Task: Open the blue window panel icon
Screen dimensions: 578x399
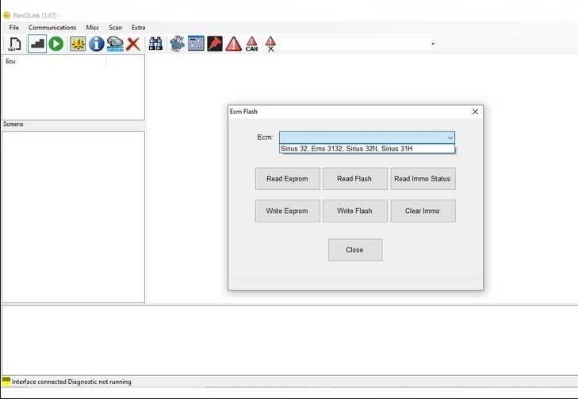Action: tap(196, 44)
